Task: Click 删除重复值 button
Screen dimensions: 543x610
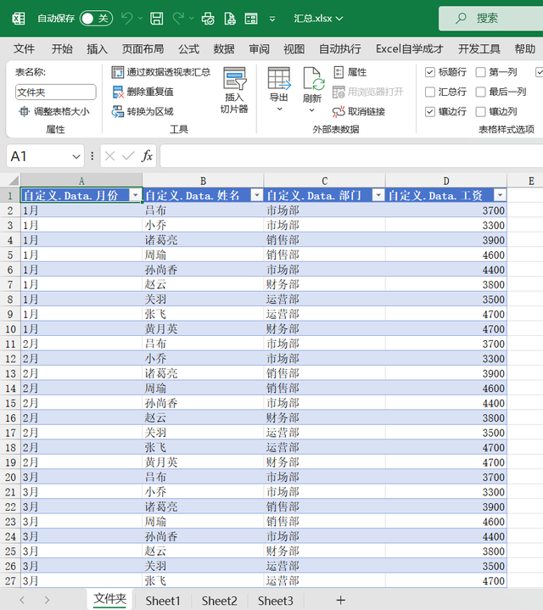Action: click(x=143, y=92)
